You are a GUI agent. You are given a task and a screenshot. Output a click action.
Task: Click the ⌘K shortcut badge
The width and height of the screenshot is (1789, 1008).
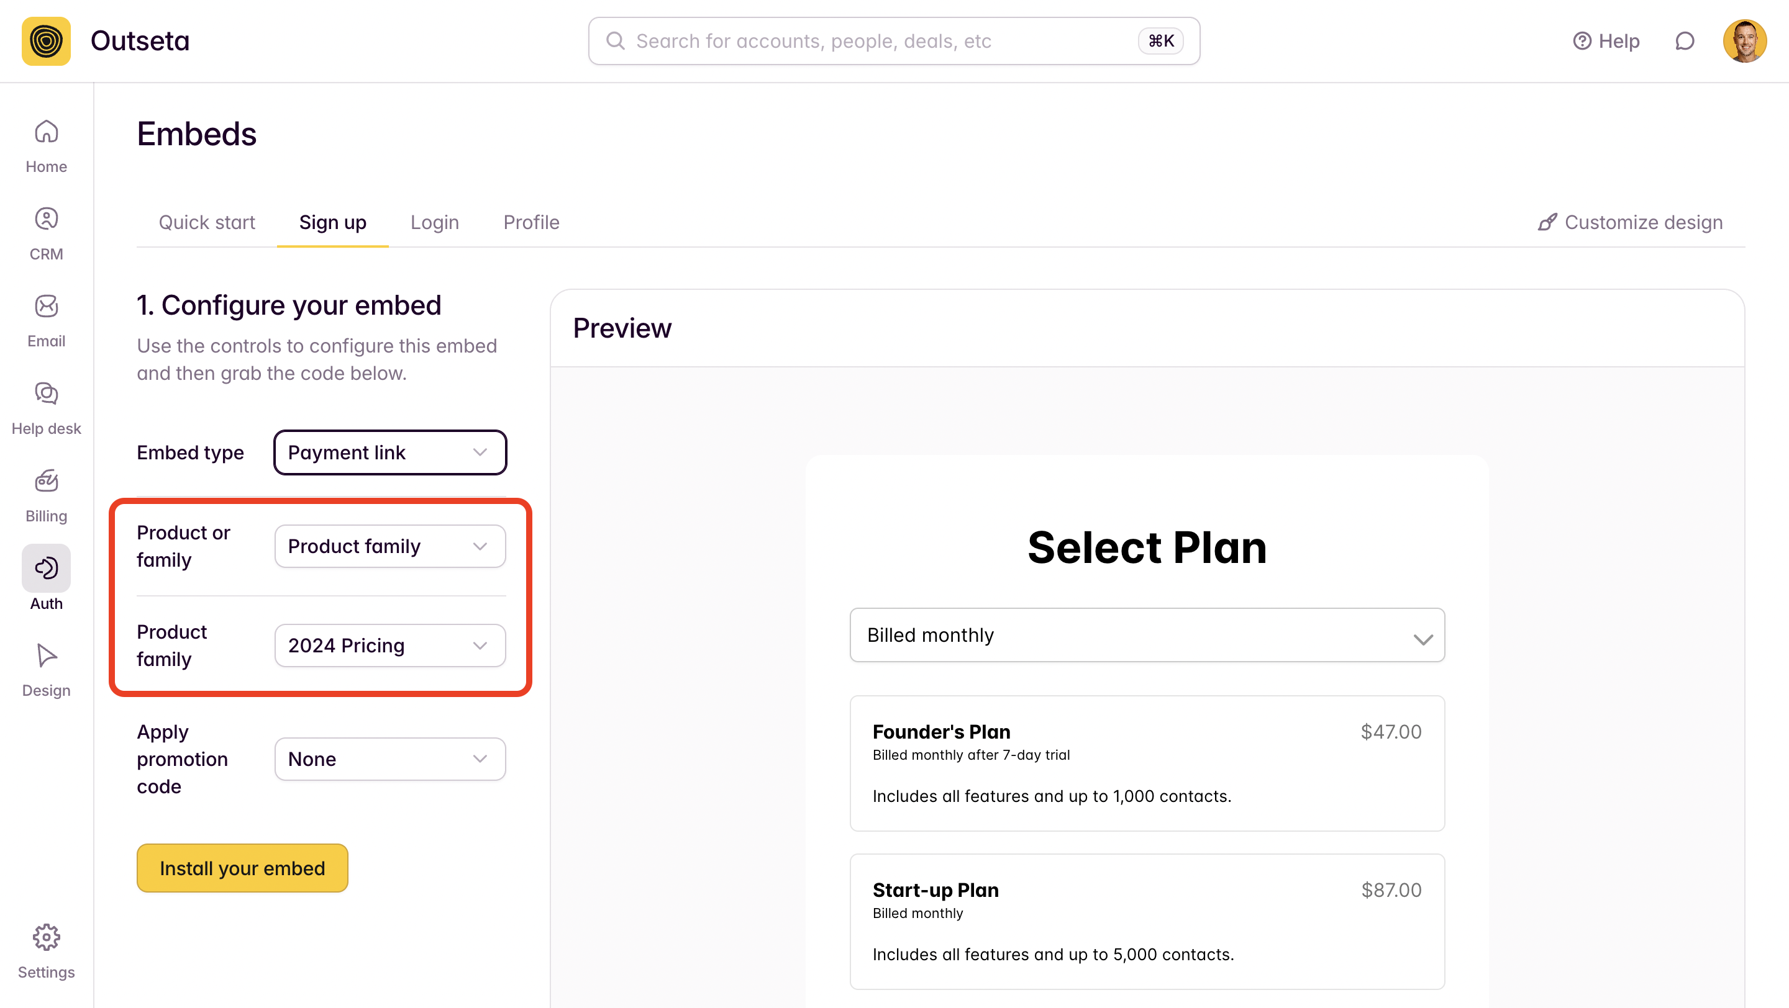1160,41
